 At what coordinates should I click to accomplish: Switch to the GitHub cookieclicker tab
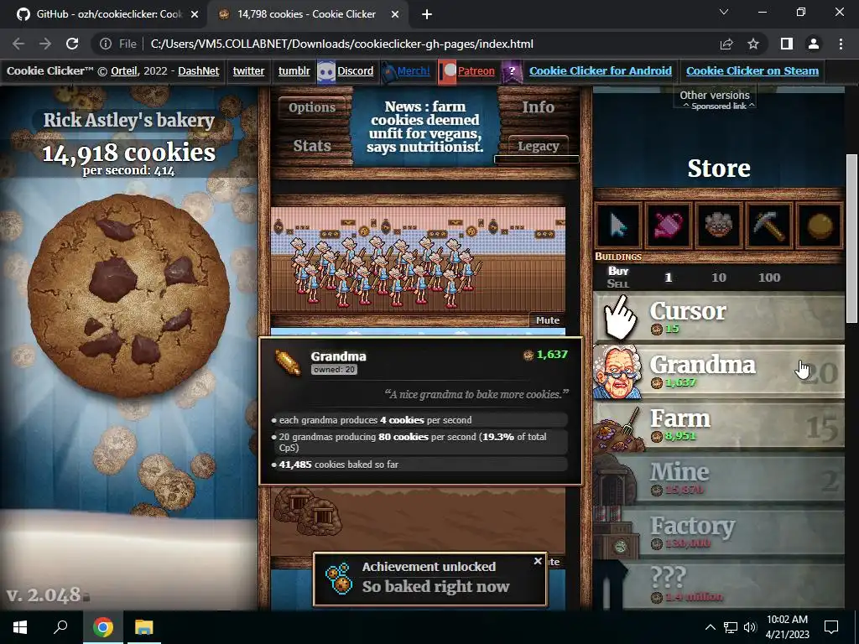point(102,14)
